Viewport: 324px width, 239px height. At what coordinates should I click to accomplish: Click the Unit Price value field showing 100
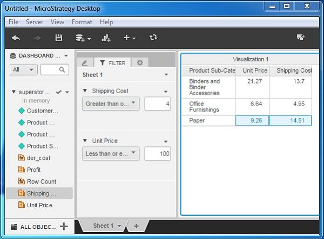click(x=158, y=154)
